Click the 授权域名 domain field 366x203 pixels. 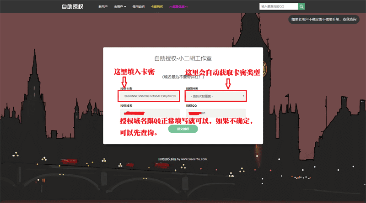150,113
